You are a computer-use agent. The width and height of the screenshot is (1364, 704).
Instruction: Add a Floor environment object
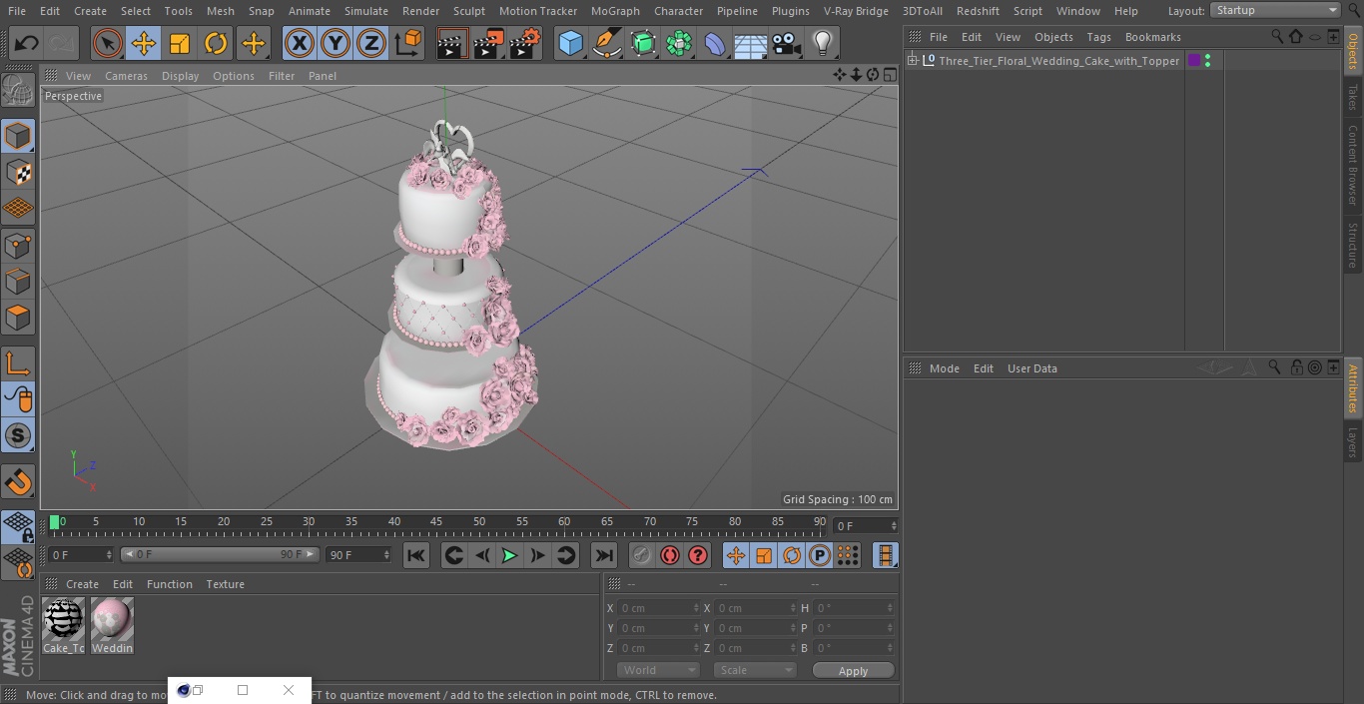[x=751, y=43]
